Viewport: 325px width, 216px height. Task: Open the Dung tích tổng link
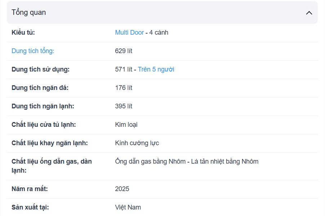pos(33,51)
